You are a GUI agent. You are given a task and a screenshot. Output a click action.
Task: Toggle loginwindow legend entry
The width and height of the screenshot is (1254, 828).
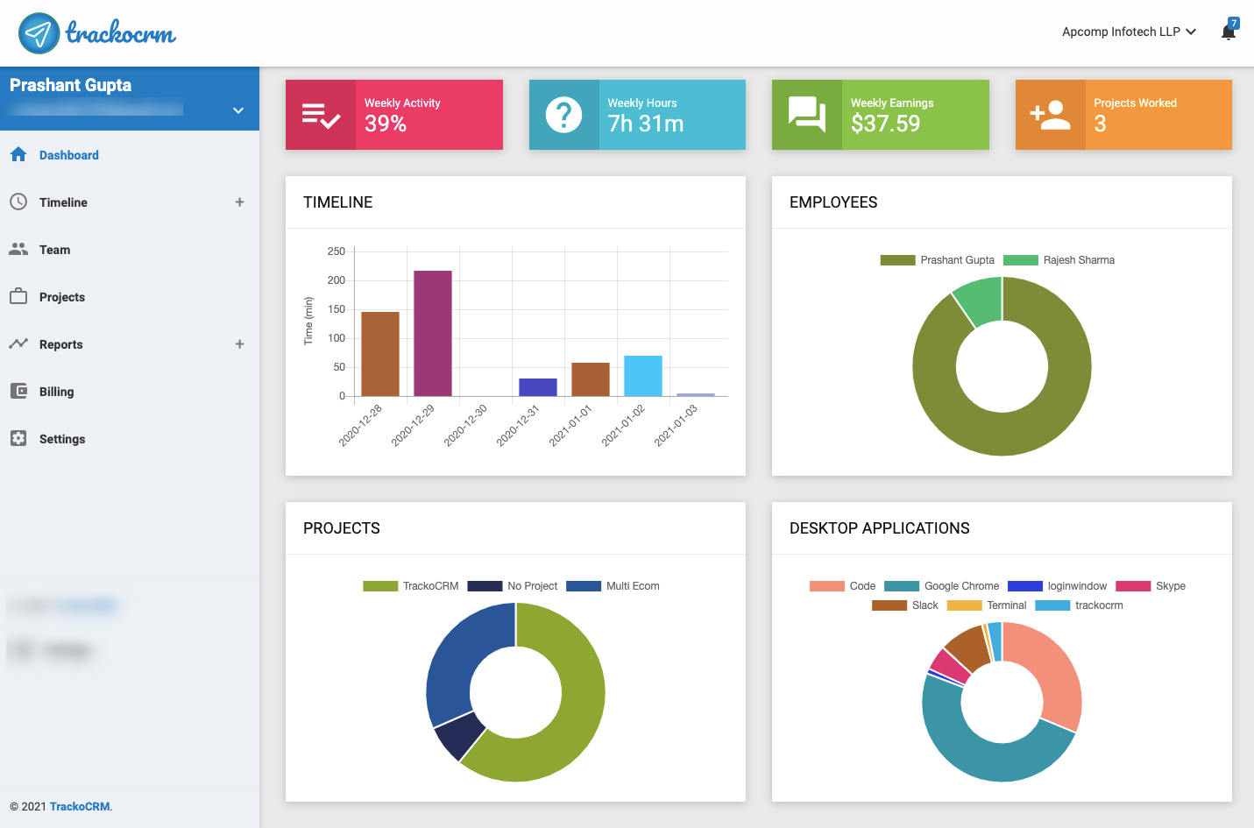(1057, 586)
